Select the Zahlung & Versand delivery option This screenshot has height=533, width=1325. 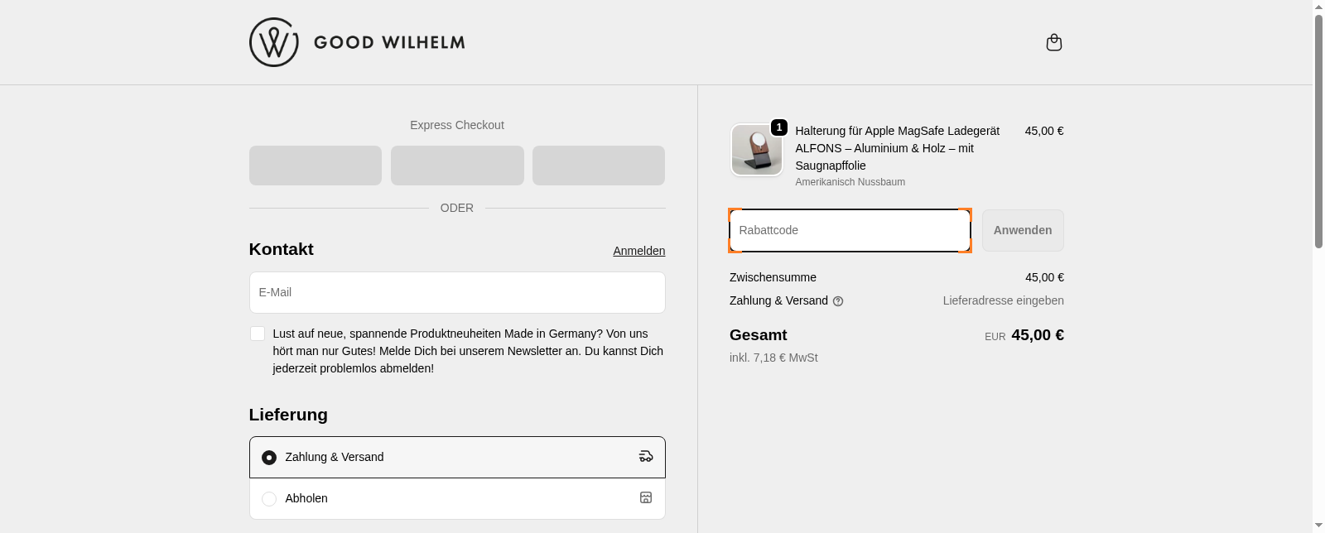(x=269, y=458)
